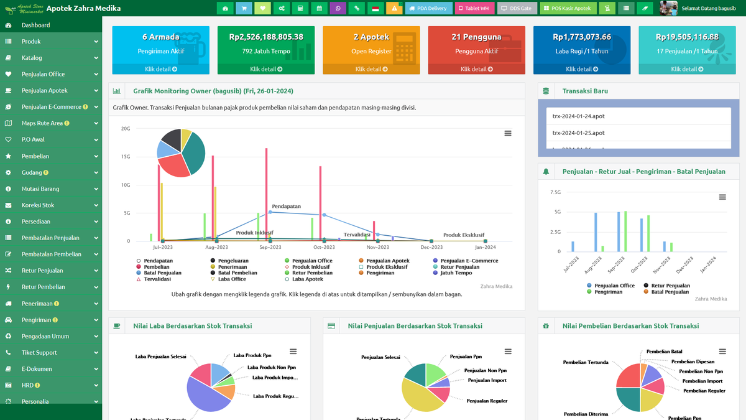The image size is (746, 420).
Task: Open Mutasi Barang sidebar item
Action: (51, 189)
